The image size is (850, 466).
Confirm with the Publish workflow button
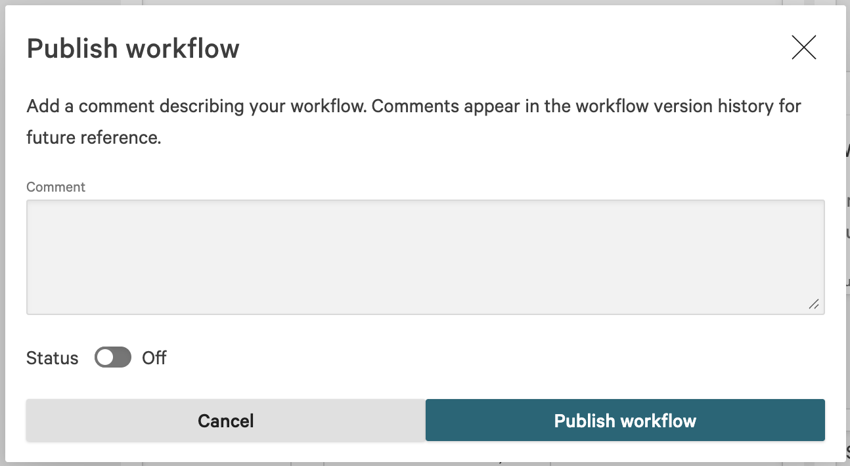625,420
